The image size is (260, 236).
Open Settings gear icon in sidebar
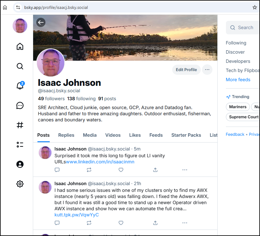click(x=20, y=184)
